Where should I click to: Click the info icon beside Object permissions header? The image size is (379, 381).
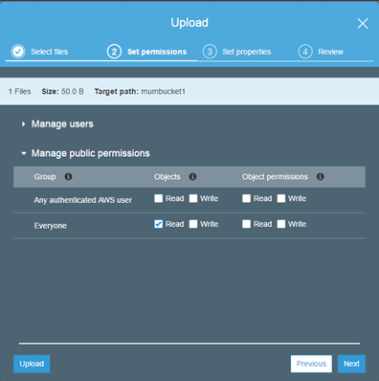(321, 177)
